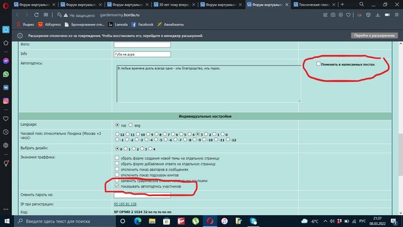Click the Фото input field
This screenshot has height=227, width=403.
coord(142,45)
